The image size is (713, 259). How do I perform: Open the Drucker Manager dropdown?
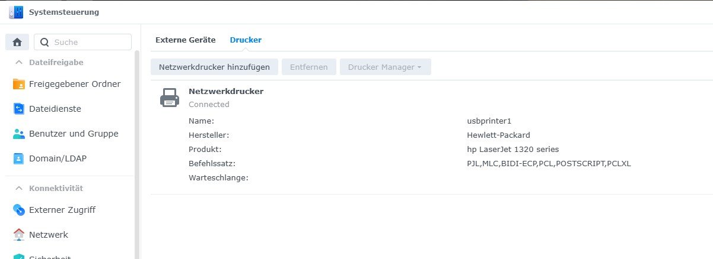[386, 67]
